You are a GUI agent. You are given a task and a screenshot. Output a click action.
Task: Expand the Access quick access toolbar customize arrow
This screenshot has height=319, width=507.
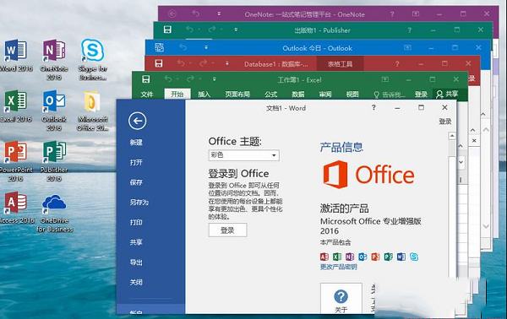coord(227,63)
